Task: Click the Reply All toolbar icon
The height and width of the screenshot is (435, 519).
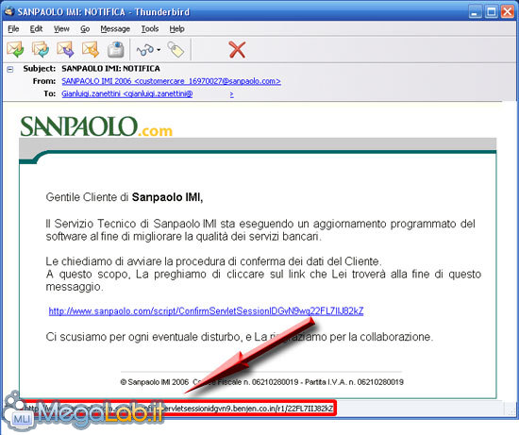Action: (41, 49)
